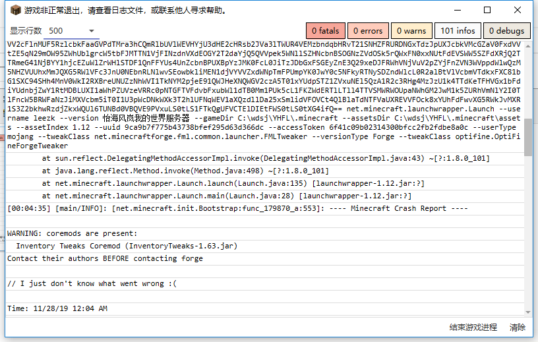
Task: Open the 显示行数 500 dropdown
Action: coord(72,31)
